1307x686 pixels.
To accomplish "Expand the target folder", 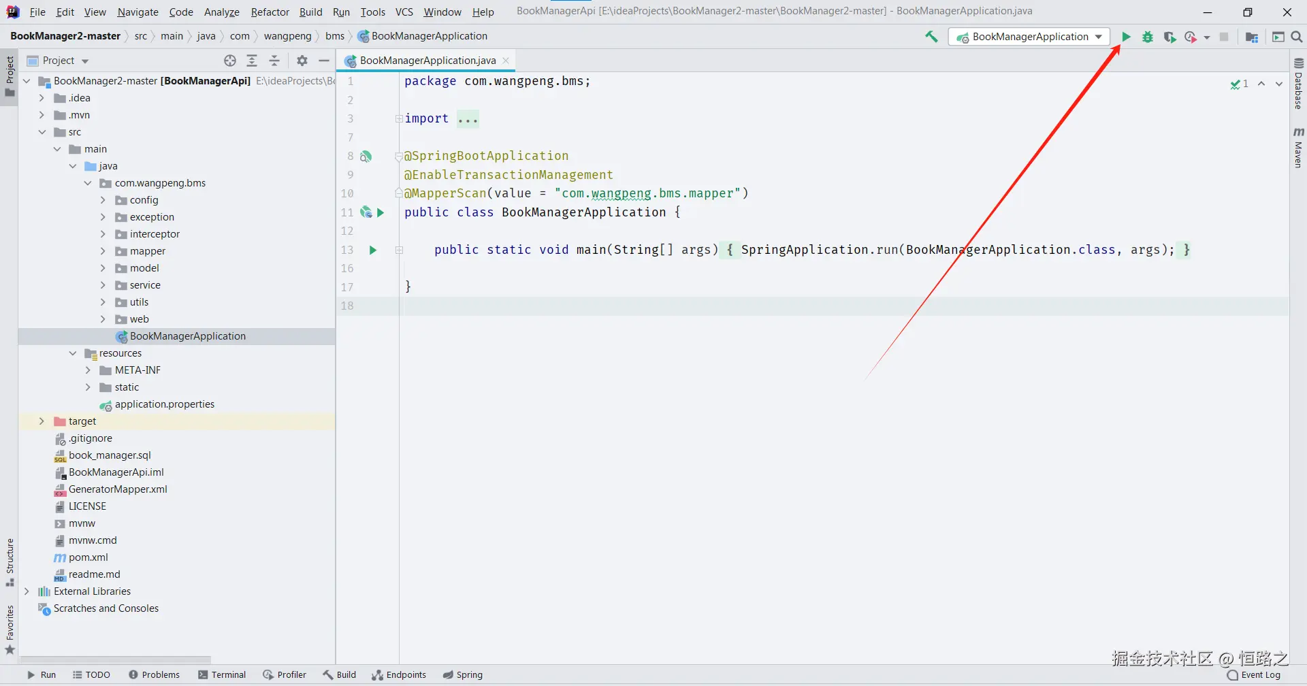I will pyautogui.click(x=42, y=421).
